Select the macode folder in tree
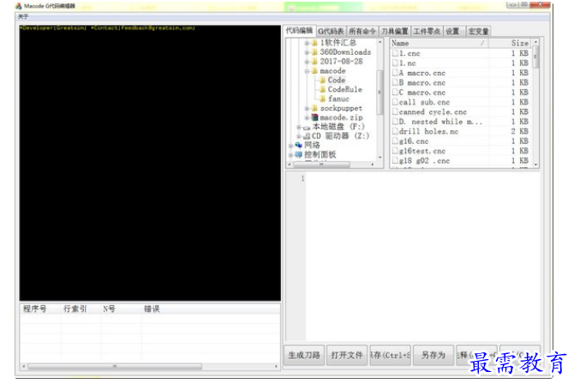 332,70
